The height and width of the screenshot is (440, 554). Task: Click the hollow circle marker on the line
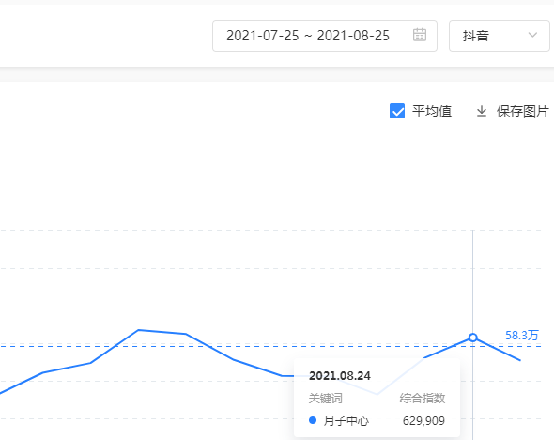pyautogui.click(x=472, y=338)
